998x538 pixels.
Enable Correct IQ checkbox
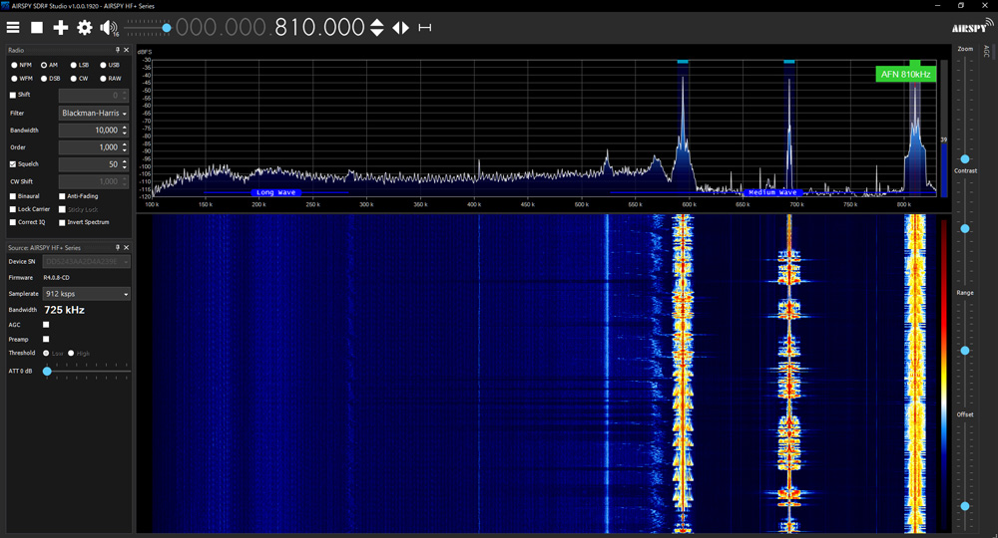tap(13, 222)
